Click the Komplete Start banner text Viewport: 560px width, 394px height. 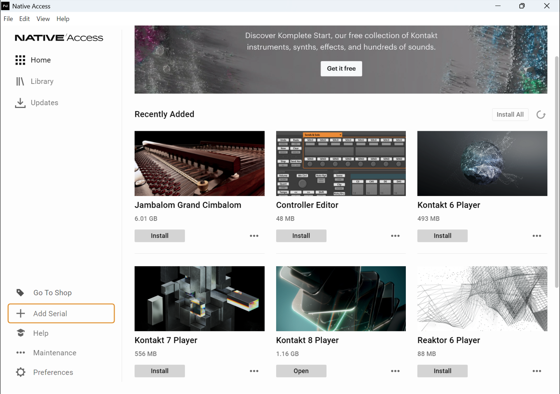coord(341,41)
